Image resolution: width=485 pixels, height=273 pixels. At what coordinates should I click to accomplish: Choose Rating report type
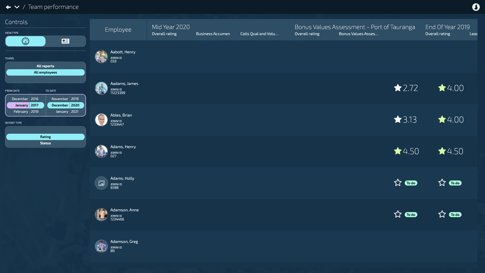(x=45, y=137)
